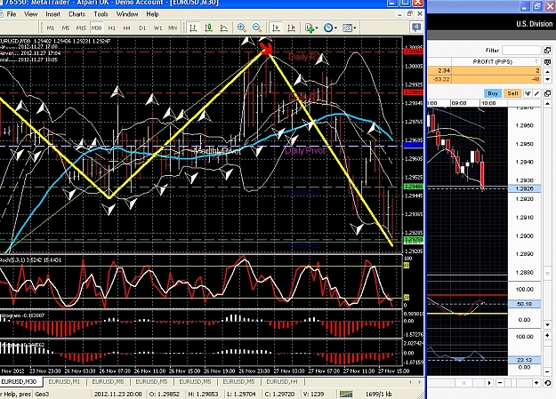
Task: Open the Insert menu
Action: tap(52, 14)
